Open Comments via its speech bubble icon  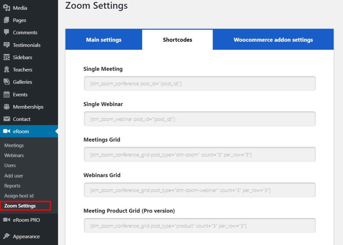pos(6,33)
